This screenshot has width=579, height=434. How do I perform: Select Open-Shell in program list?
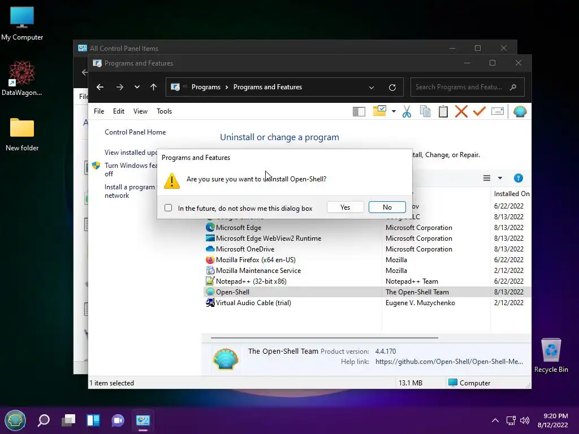point(368,292)
